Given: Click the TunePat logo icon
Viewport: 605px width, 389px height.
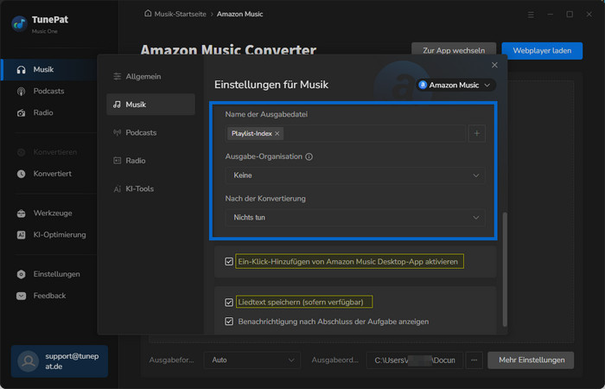Looking at the screenshot, I should (x=19, y=23).
